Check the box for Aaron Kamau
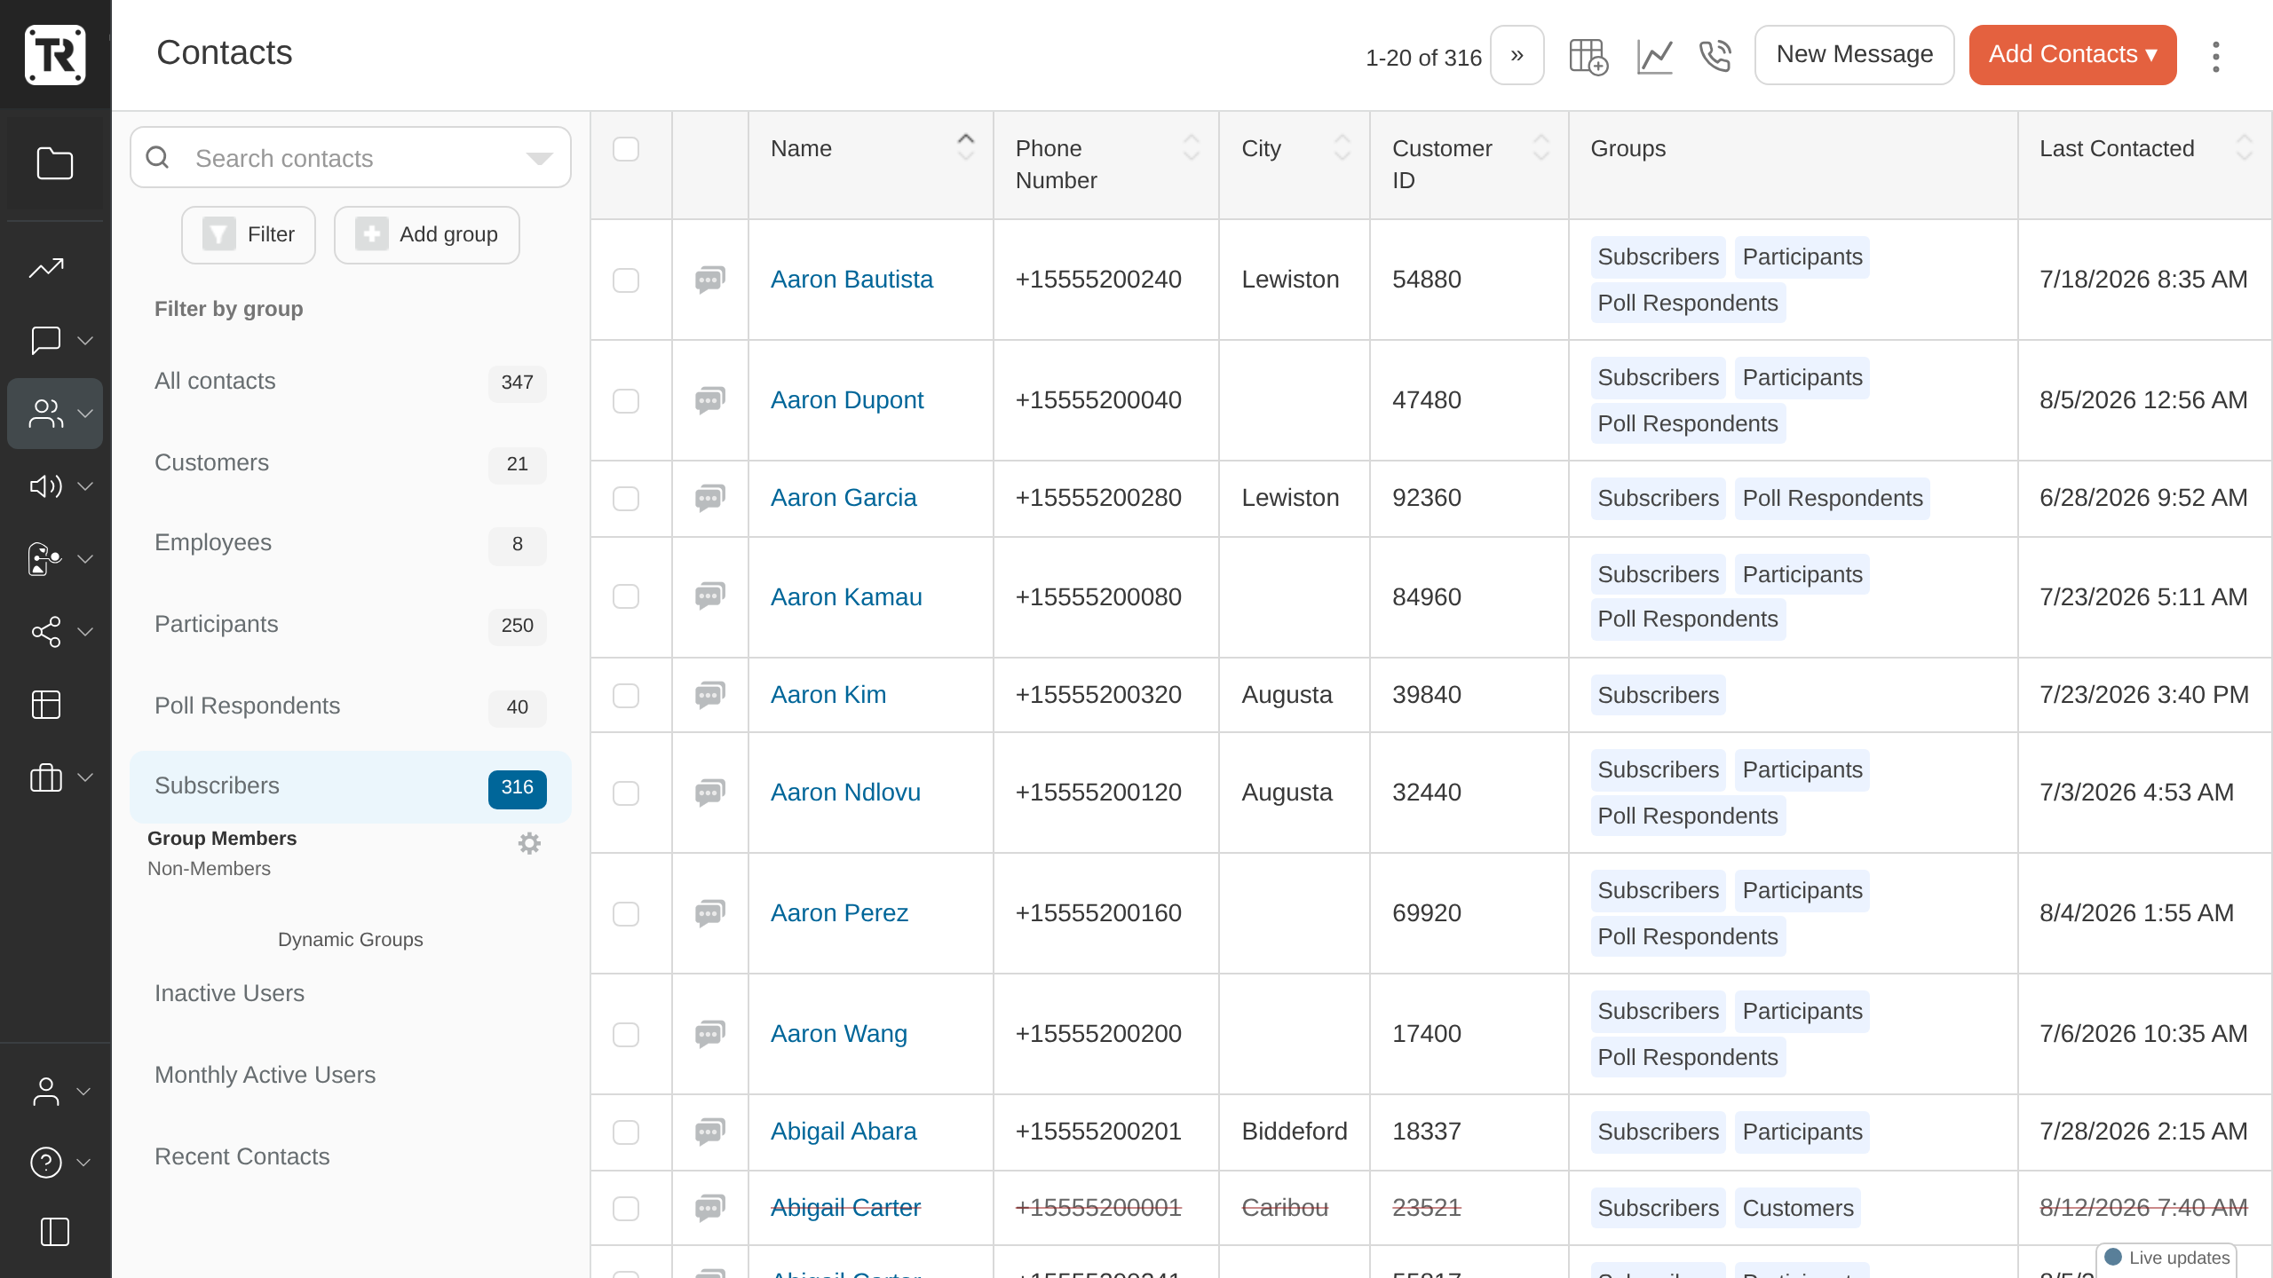Image resolution: width=2273 pixels, height=1278 pixels. [626, 596]
